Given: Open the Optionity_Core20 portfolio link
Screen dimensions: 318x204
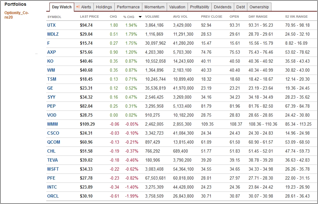Looking at the screenshot, I should click(17, 15).
